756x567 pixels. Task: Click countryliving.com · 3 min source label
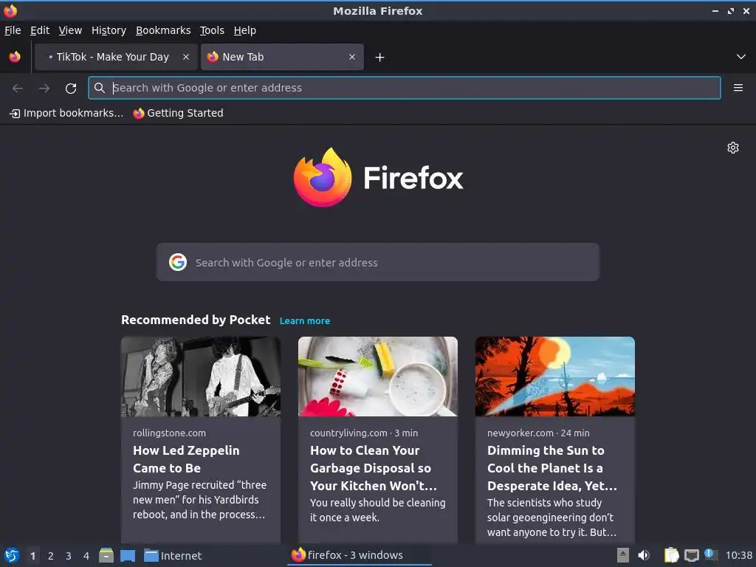[364, 433]
